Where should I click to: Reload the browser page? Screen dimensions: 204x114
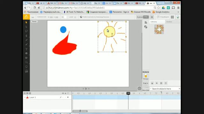pyautogui.click(x=35, y=8)
